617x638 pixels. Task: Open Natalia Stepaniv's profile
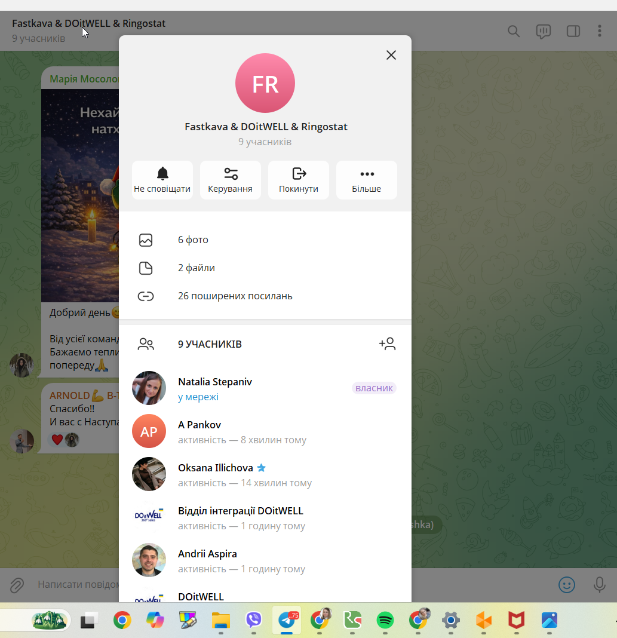tap(265, 388)
